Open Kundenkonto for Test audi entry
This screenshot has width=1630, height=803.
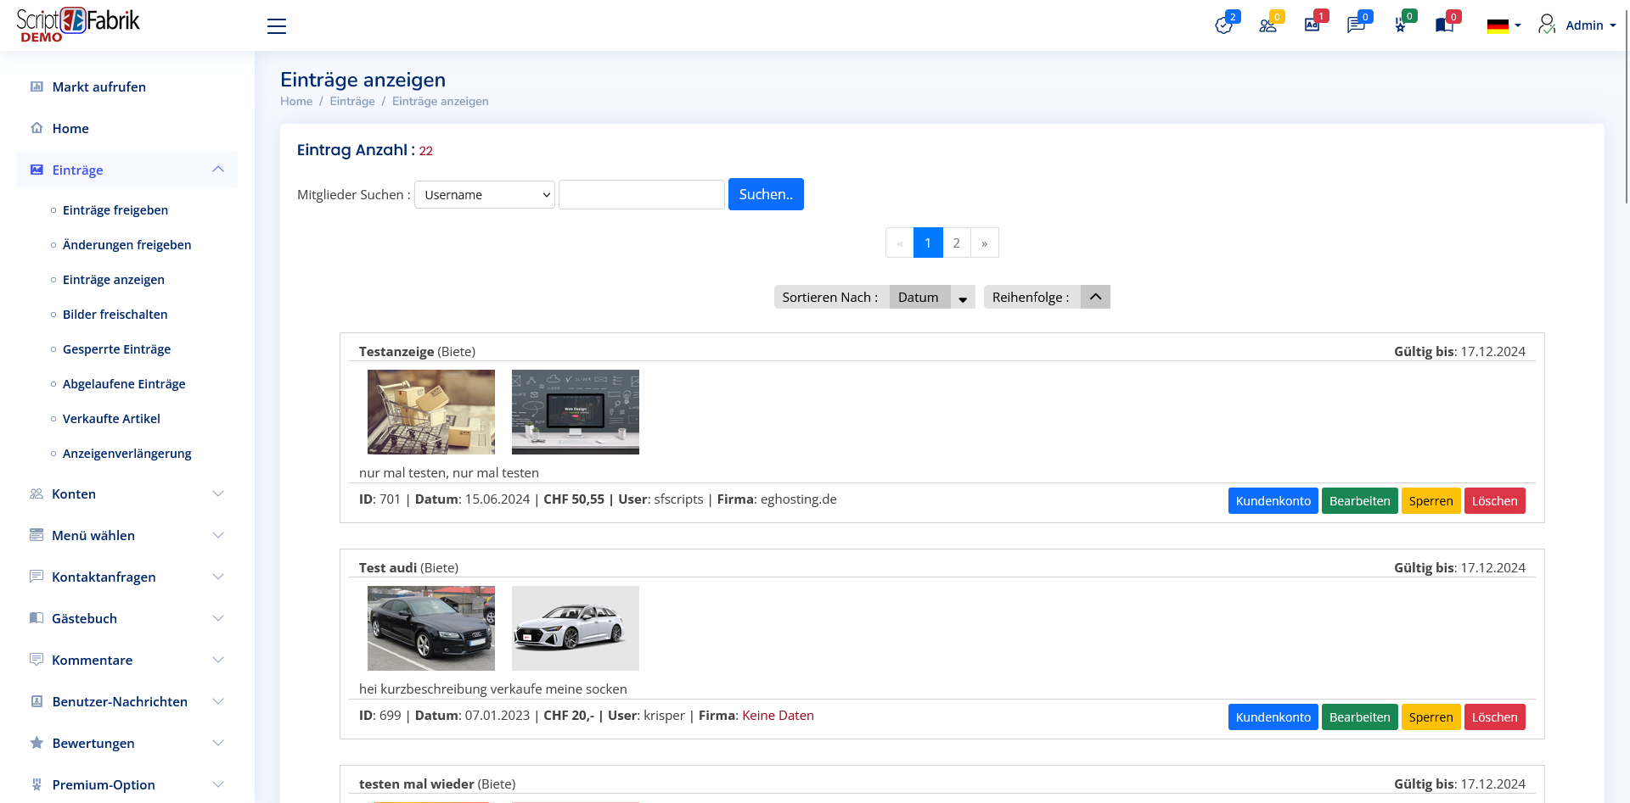(1273, 717)
